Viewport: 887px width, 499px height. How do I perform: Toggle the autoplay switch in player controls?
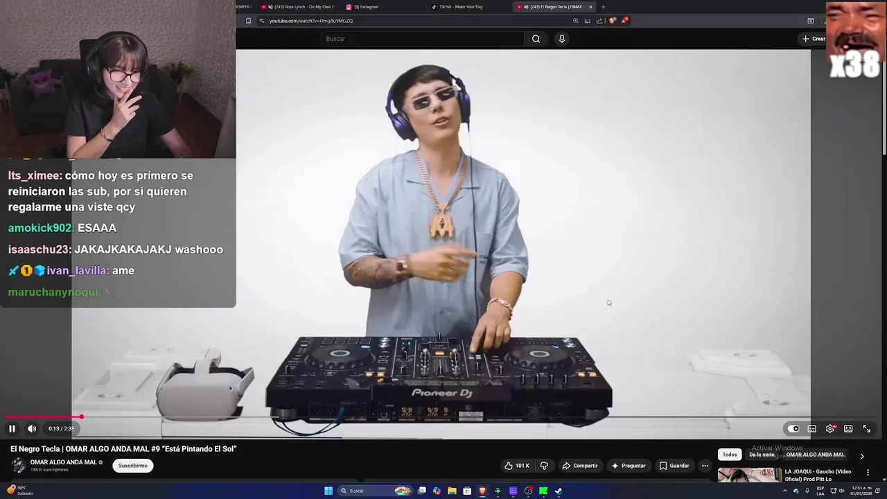[793, 428]
